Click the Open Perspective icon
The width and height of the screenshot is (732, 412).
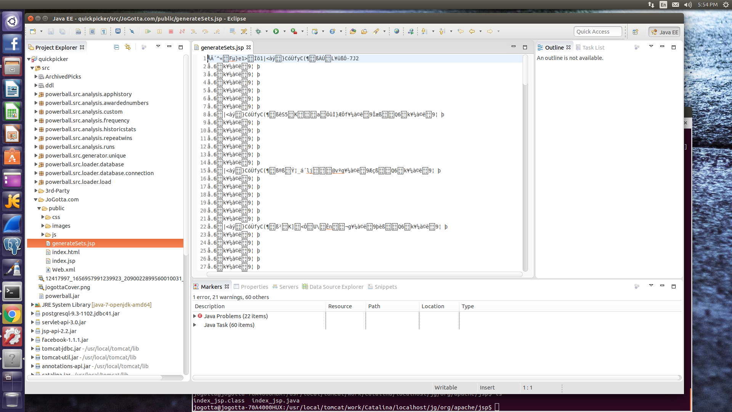point(635,32)
